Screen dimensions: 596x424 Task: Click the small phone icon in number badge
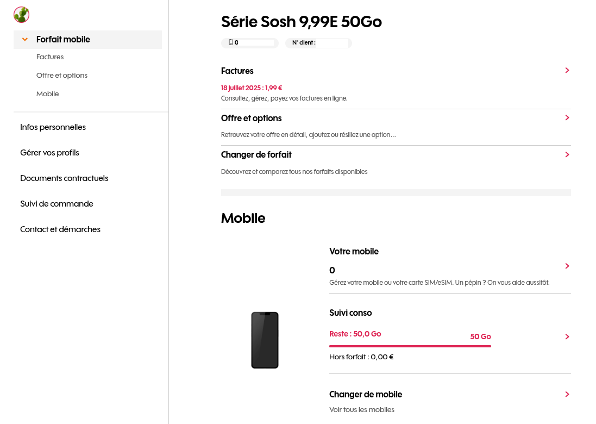click(231, 42)
